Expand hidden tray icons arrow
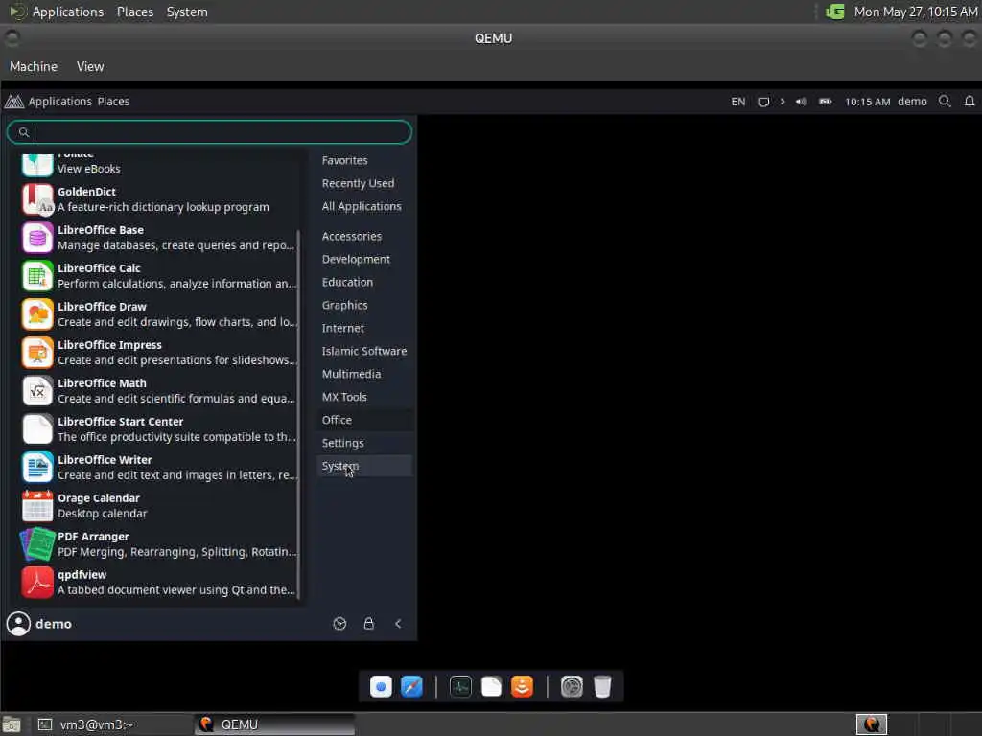 pos(783,102)
